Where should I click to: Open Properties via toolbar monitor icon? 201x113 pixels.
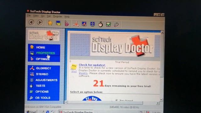pos(58,23)
